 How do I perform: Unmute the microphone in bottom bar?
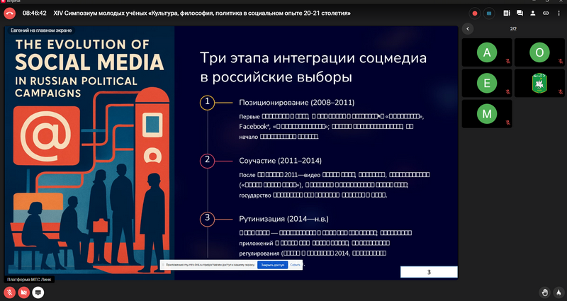(10, 292)
